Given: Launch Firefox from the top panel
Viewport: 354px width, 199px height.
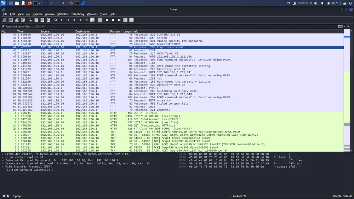Looking at the screenshot, I should [x=30, y=3].
